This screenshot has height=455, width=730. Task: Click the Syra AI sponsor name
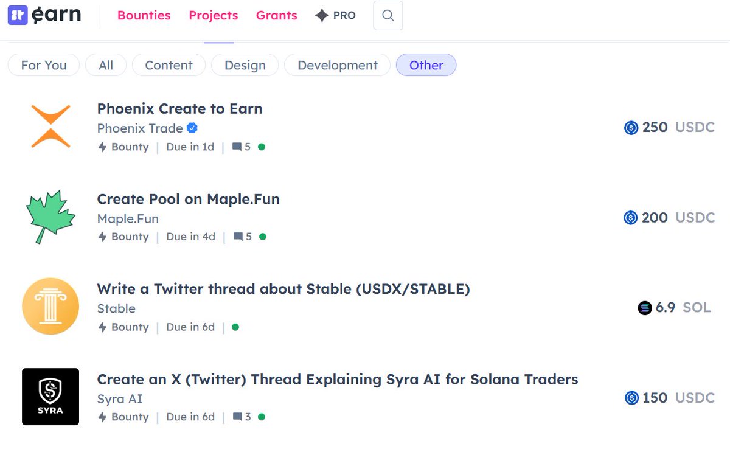pyautogui.click(x=120, y=398)
